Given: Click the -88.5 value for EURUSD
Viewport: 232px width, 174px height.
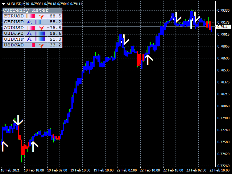Looking at the screenshot, I should (54, 16).
